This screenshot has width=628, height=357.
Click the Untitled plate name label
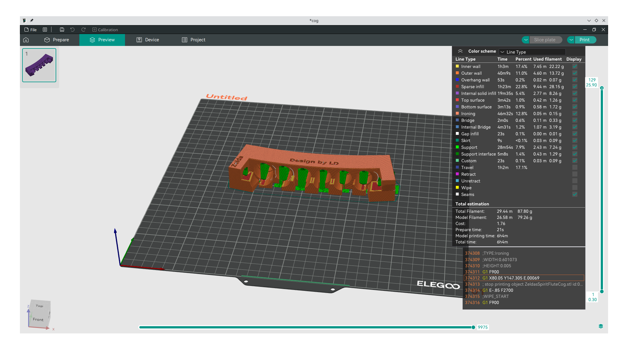[x=227, y=97]
